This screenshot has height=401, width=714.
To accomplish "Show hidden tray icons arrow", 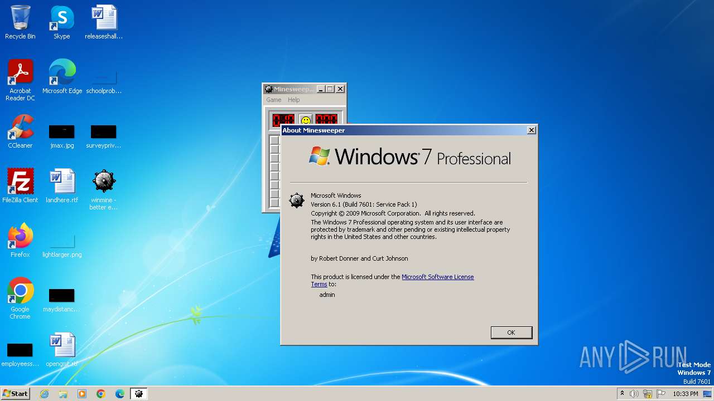I will (622, 394).
